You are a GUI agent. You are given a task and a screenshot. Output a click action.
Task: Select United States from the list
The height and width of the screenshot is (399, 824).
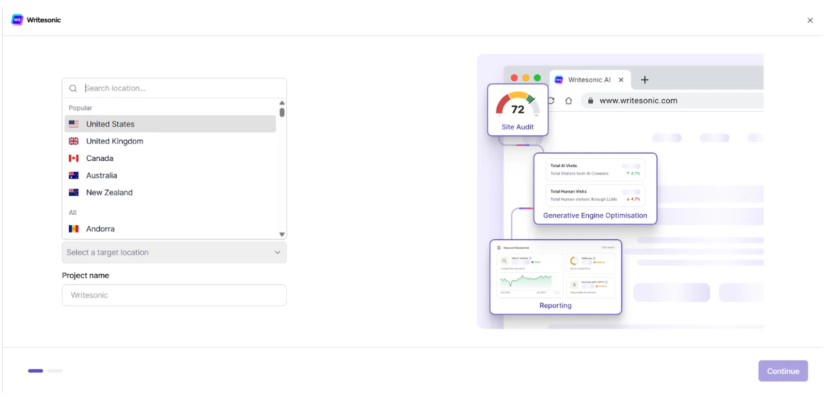pyautogui.click(x=170, y=124)
